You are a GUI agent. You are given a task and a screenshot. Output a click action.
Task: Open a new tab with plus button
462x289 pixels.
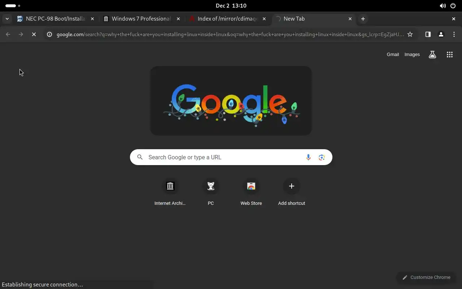tap(363, 19)
